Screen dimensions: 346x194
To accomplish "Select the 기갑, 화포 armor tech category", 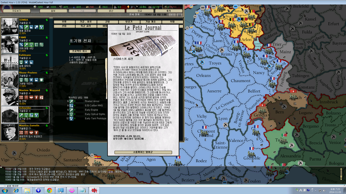I will point(85,22).
